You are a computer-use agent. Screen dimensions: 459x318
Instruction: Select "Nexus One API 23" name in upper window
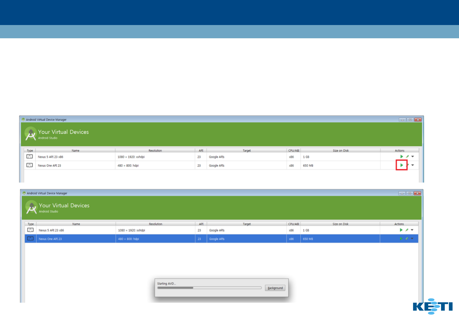click(49, 165)
